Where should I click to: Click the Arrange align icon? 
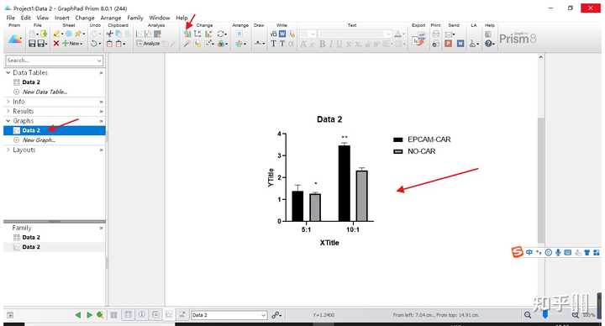point(239,34)
